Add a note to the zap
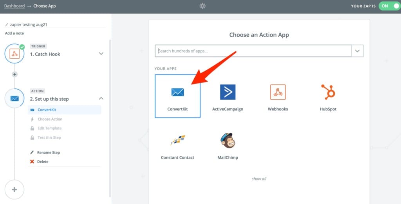 (14, 33)
